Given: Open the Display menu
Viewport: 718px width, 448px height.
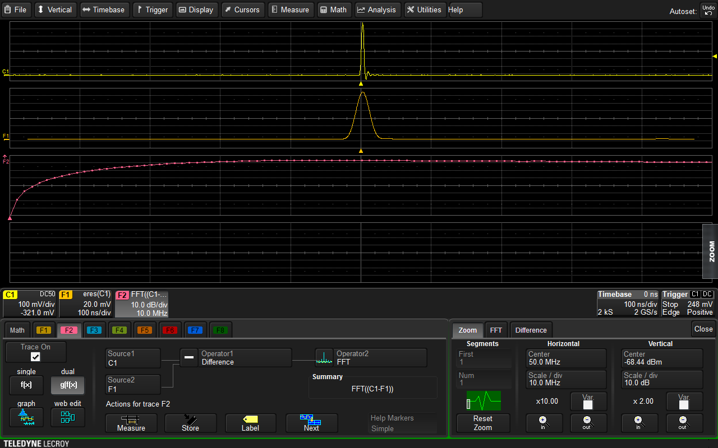Looking at the screenshot, I should coord(196,10).
